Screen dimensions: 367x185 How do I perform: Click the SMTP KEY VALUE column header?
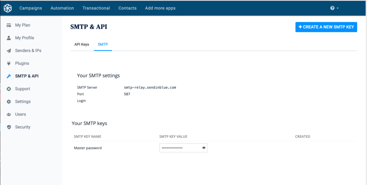tap(173, 137)
